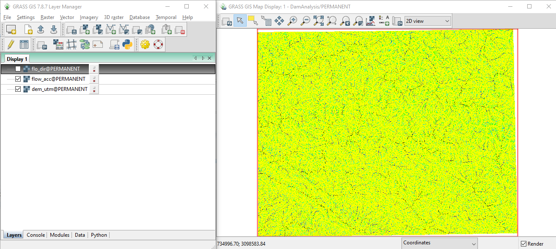Open the Python editor icon
556x249 pixels.
coord(127,44)
